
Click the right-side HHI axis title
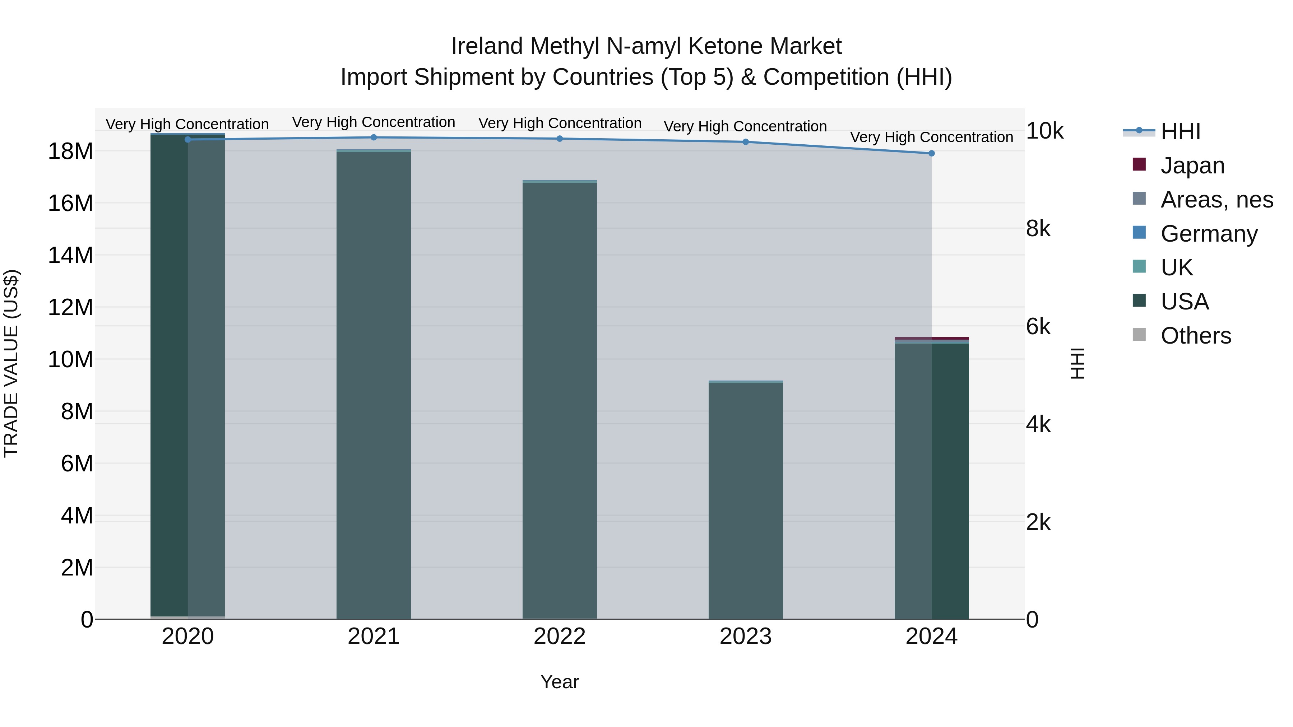click(1077, 363)
